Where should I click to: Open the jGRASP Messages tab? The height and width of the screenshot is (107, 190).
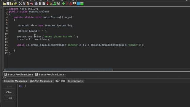(41, 81)
